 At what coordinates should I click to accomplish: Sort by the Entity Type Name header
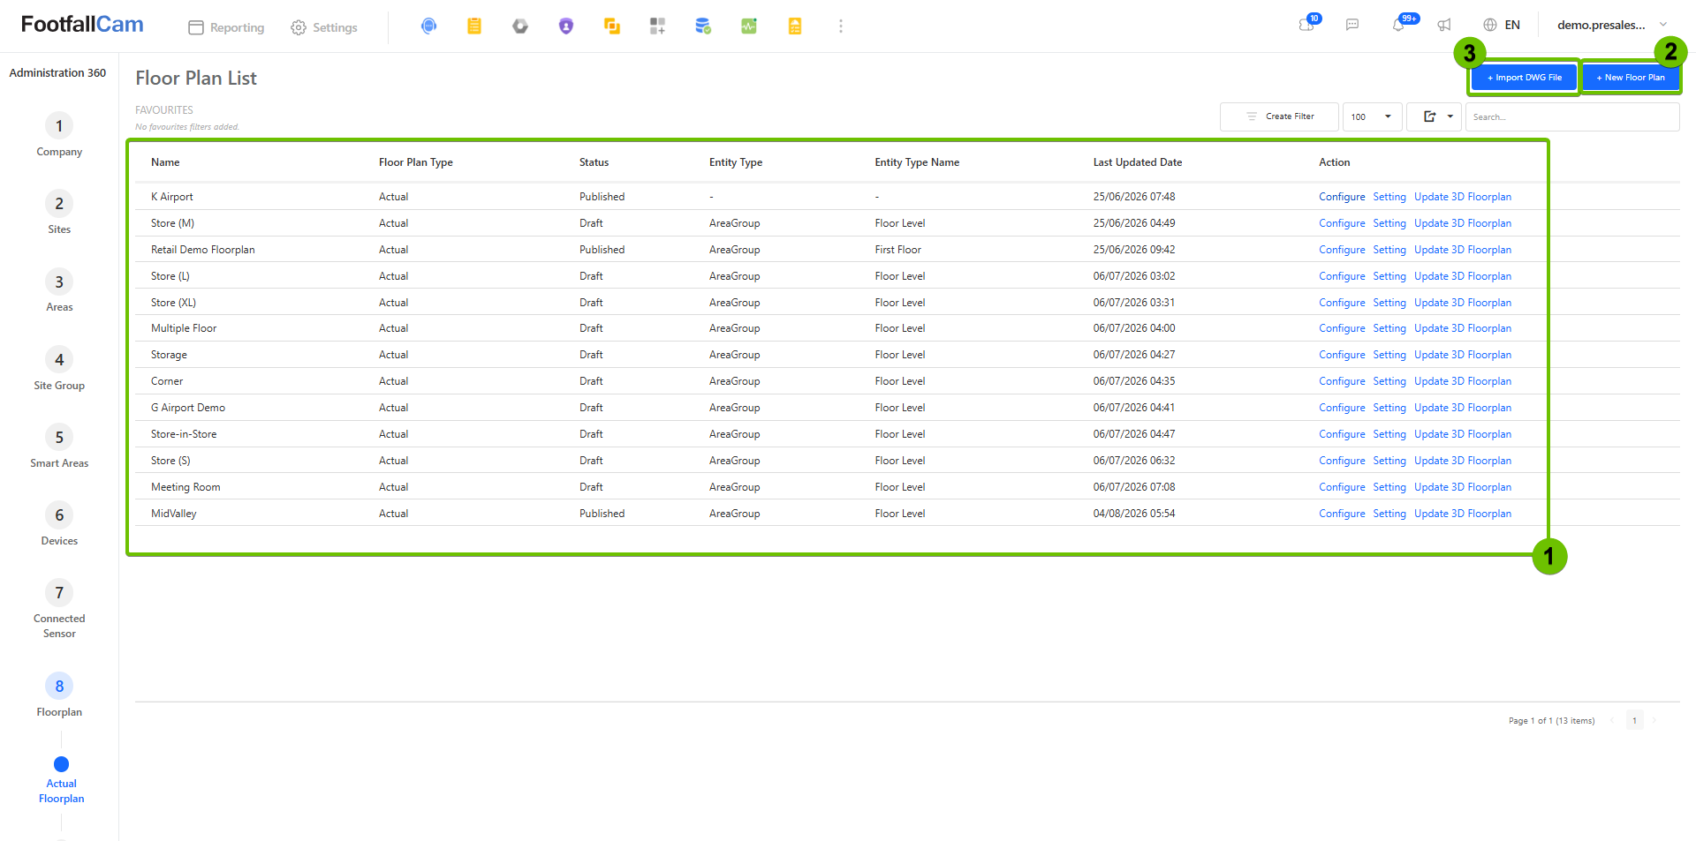tap(917, 162)
